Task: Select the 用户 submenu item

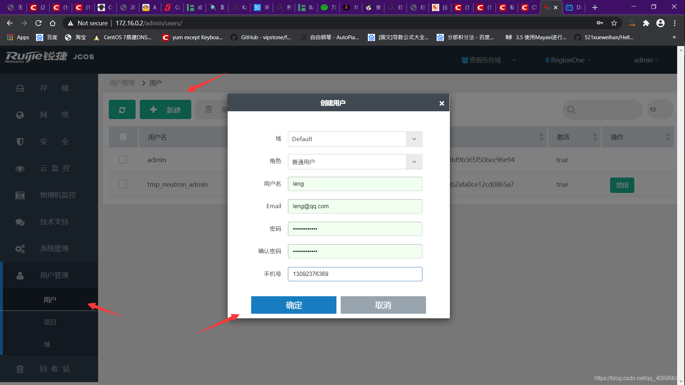Action: click(50, 300)
